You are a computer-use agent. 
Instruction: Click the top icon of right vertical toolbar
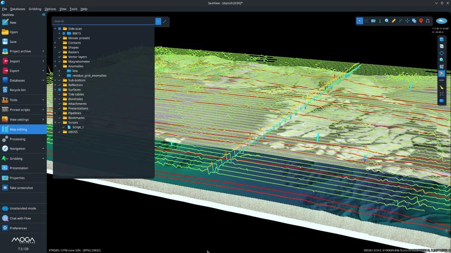click(442, 39)
